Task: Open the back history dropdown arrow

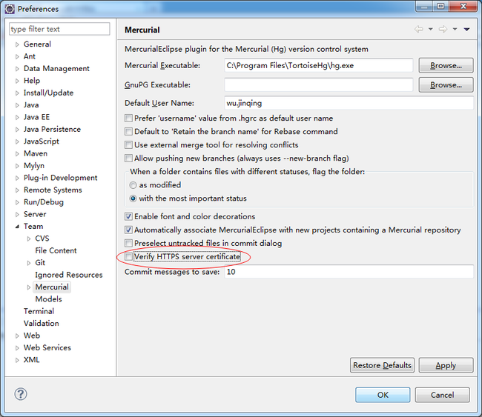Action: pos(431,29)
